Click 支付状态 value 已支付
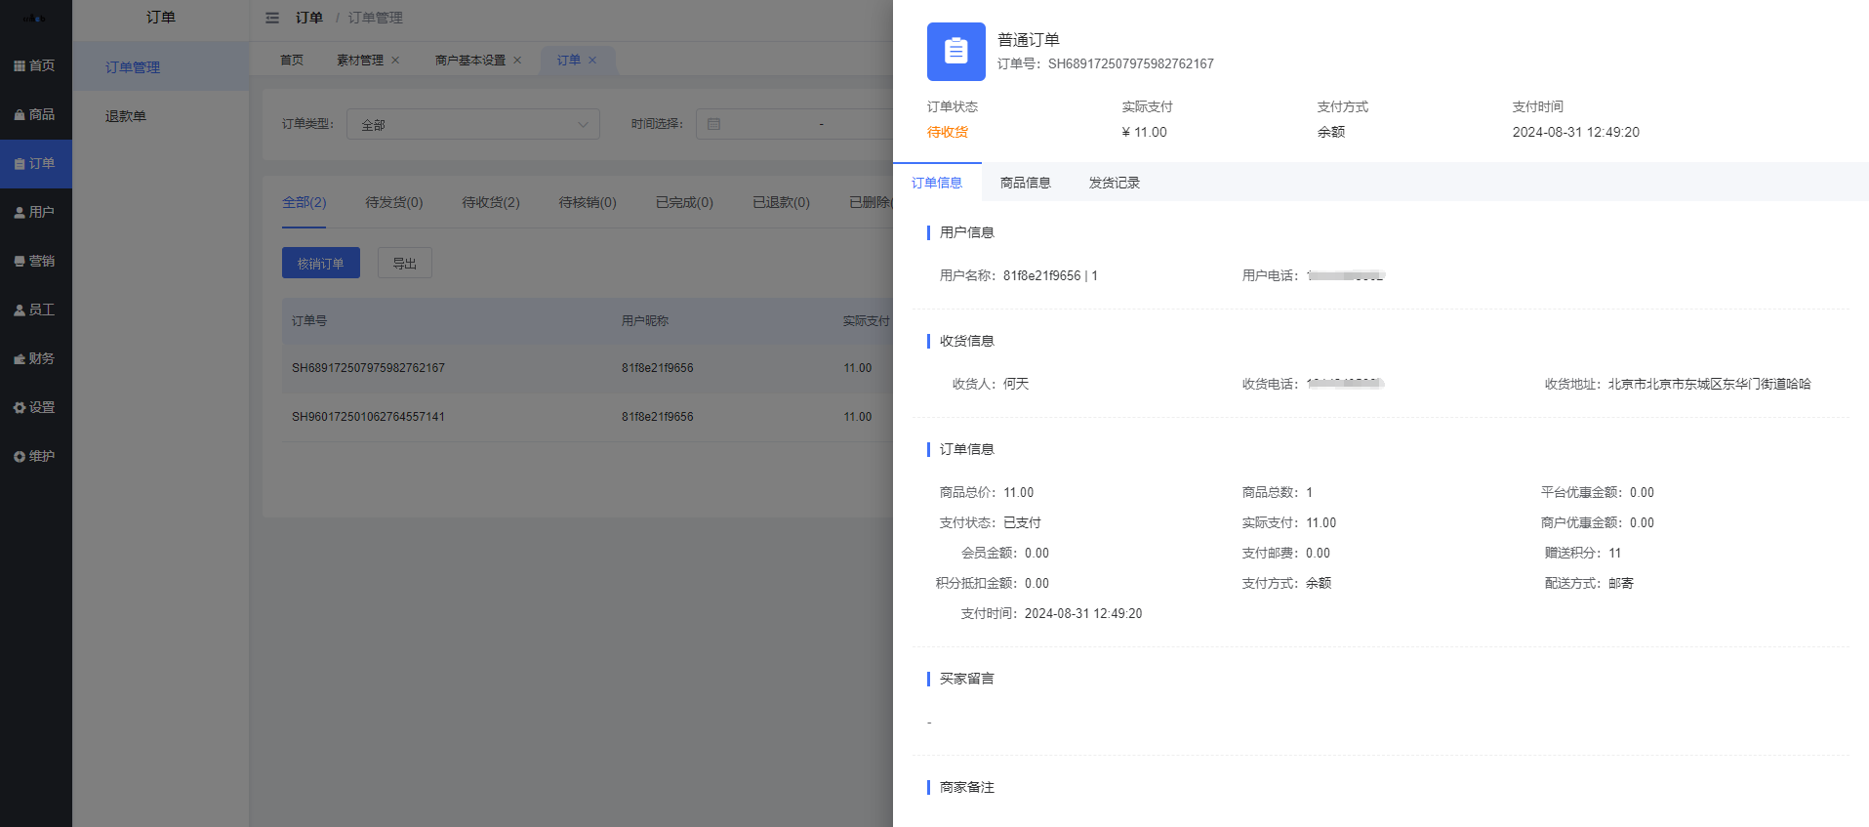 coord(1022,522)
